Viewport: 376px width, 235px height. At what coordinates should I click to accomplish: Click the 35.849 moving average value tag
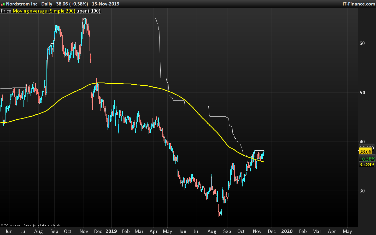pyautogui.click(x=367, y=164)
